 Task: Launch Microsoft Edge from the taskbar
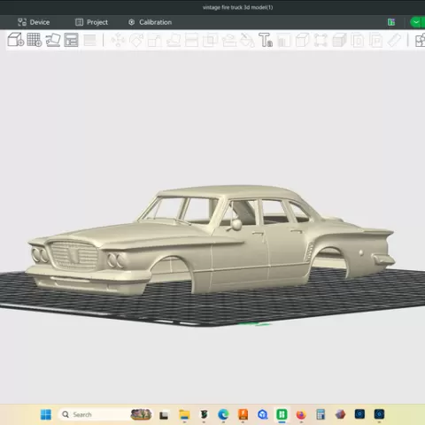click(x=223, y=414)
